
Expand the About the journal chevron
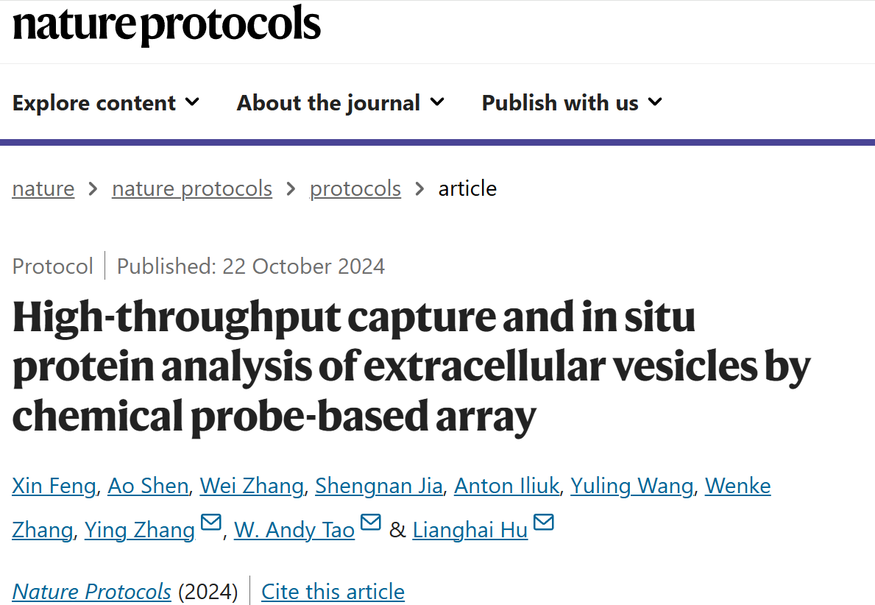pyautogui.click(x=437, y=102)
